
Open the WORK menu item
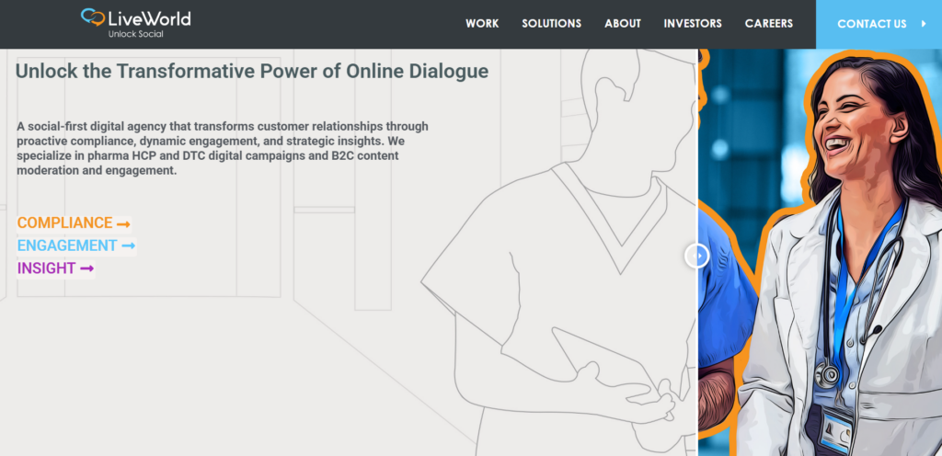pyautogui.click(x=482, y=24)
